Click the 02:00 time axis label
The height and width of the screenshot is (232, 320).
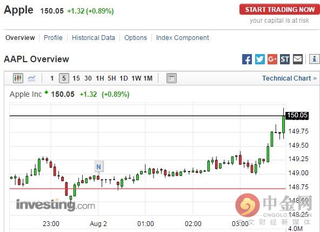tap(193, 224)
